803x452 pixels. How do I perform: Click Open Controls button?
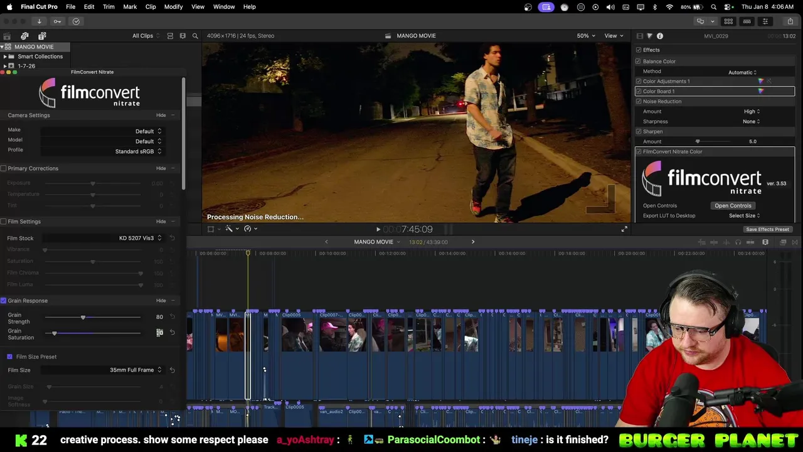733,206
